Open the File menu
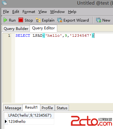113x129 pixels. 6,12
